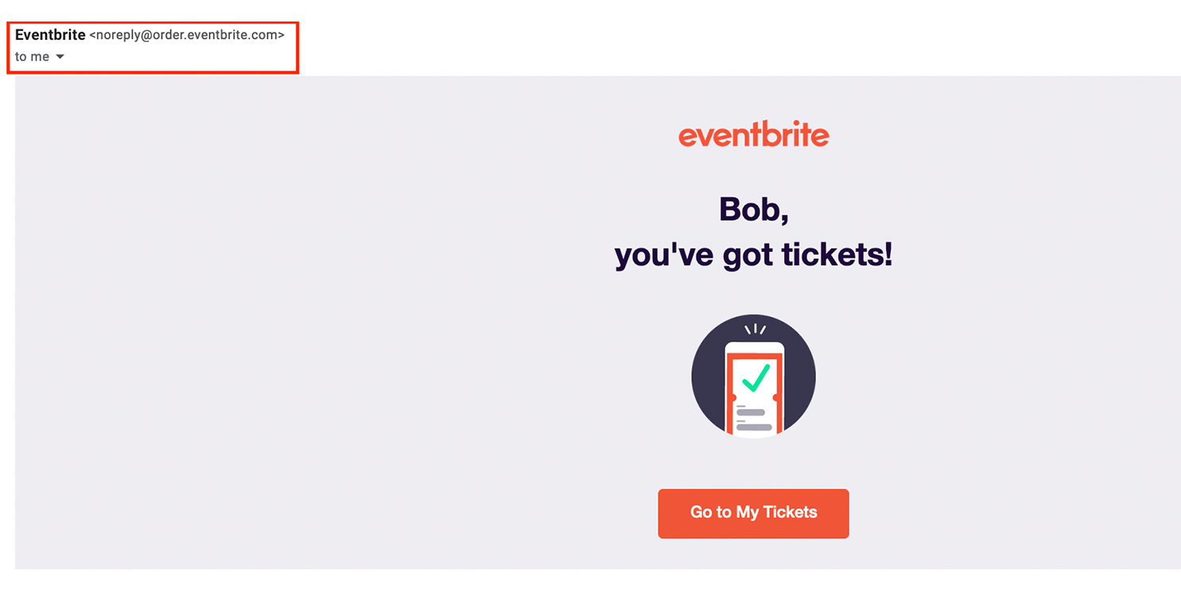Click the green checkmark on the phone
Viewport: 1181px width, 590px height.
pyautogui.click(x=755, y=377)
